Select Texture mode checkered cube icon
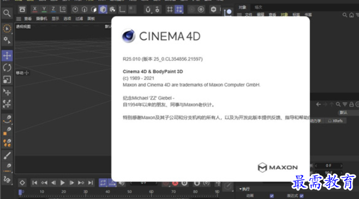The image size is (359, 199). (x=112, y=9)
